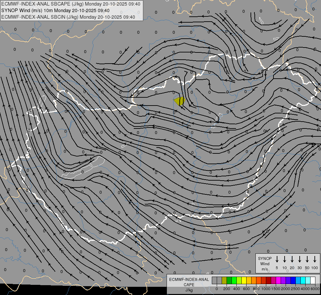Click the 600 tick label in CAPE legend

tap(246, 289)
